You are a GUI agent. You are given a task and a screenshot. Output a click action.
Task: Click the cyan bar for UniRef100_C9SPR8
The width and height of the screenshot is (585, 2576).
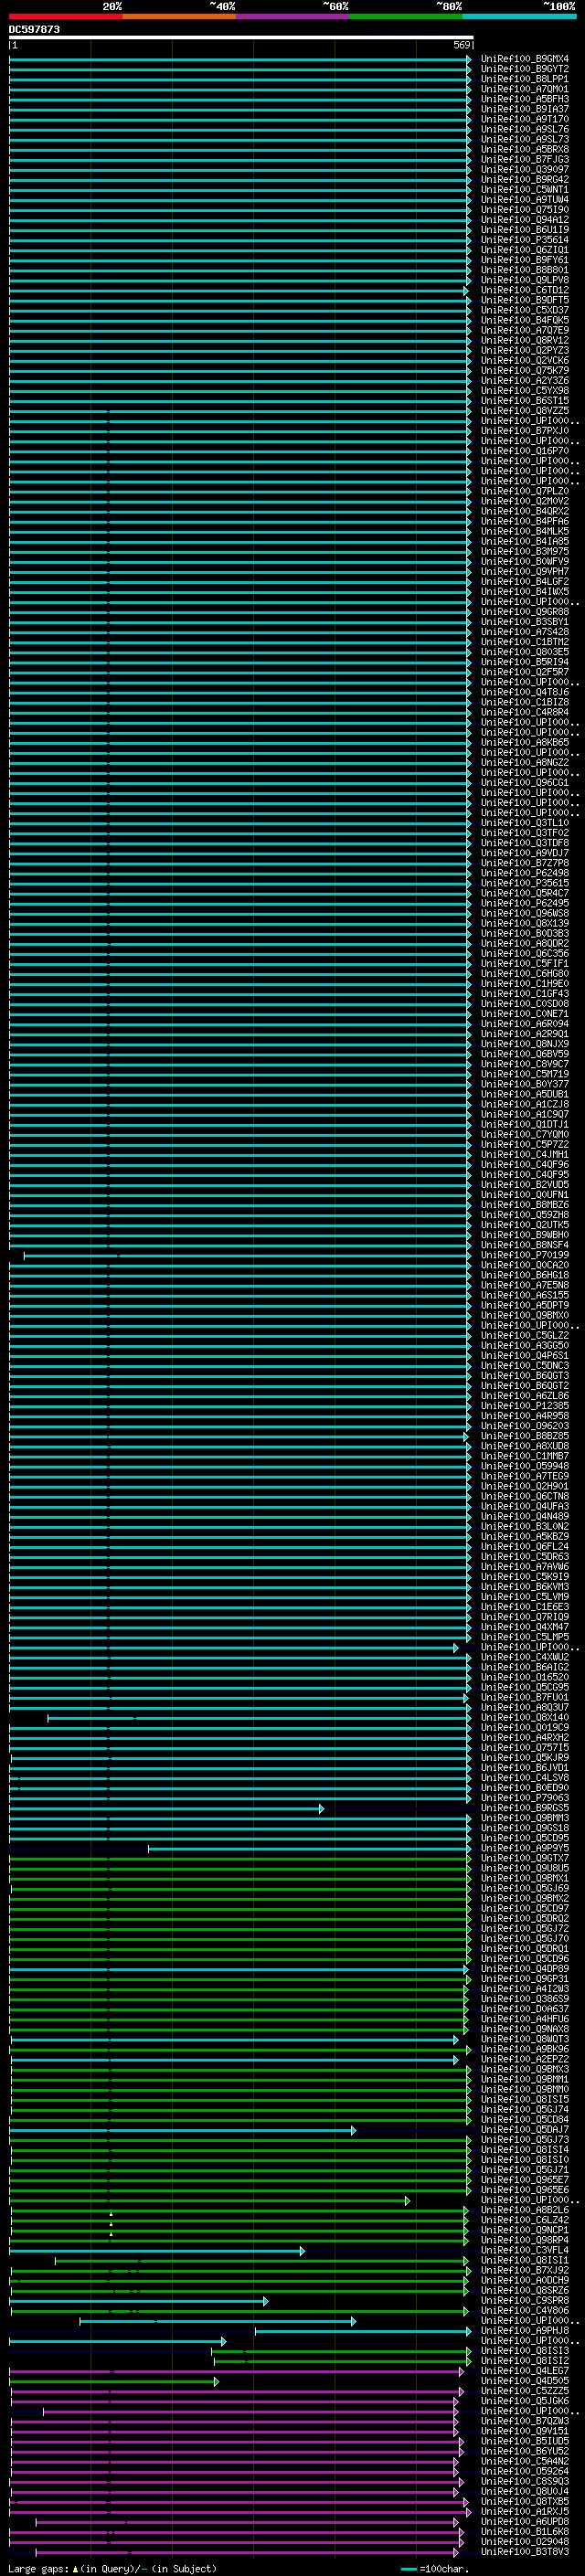(x=139, y=2302)
